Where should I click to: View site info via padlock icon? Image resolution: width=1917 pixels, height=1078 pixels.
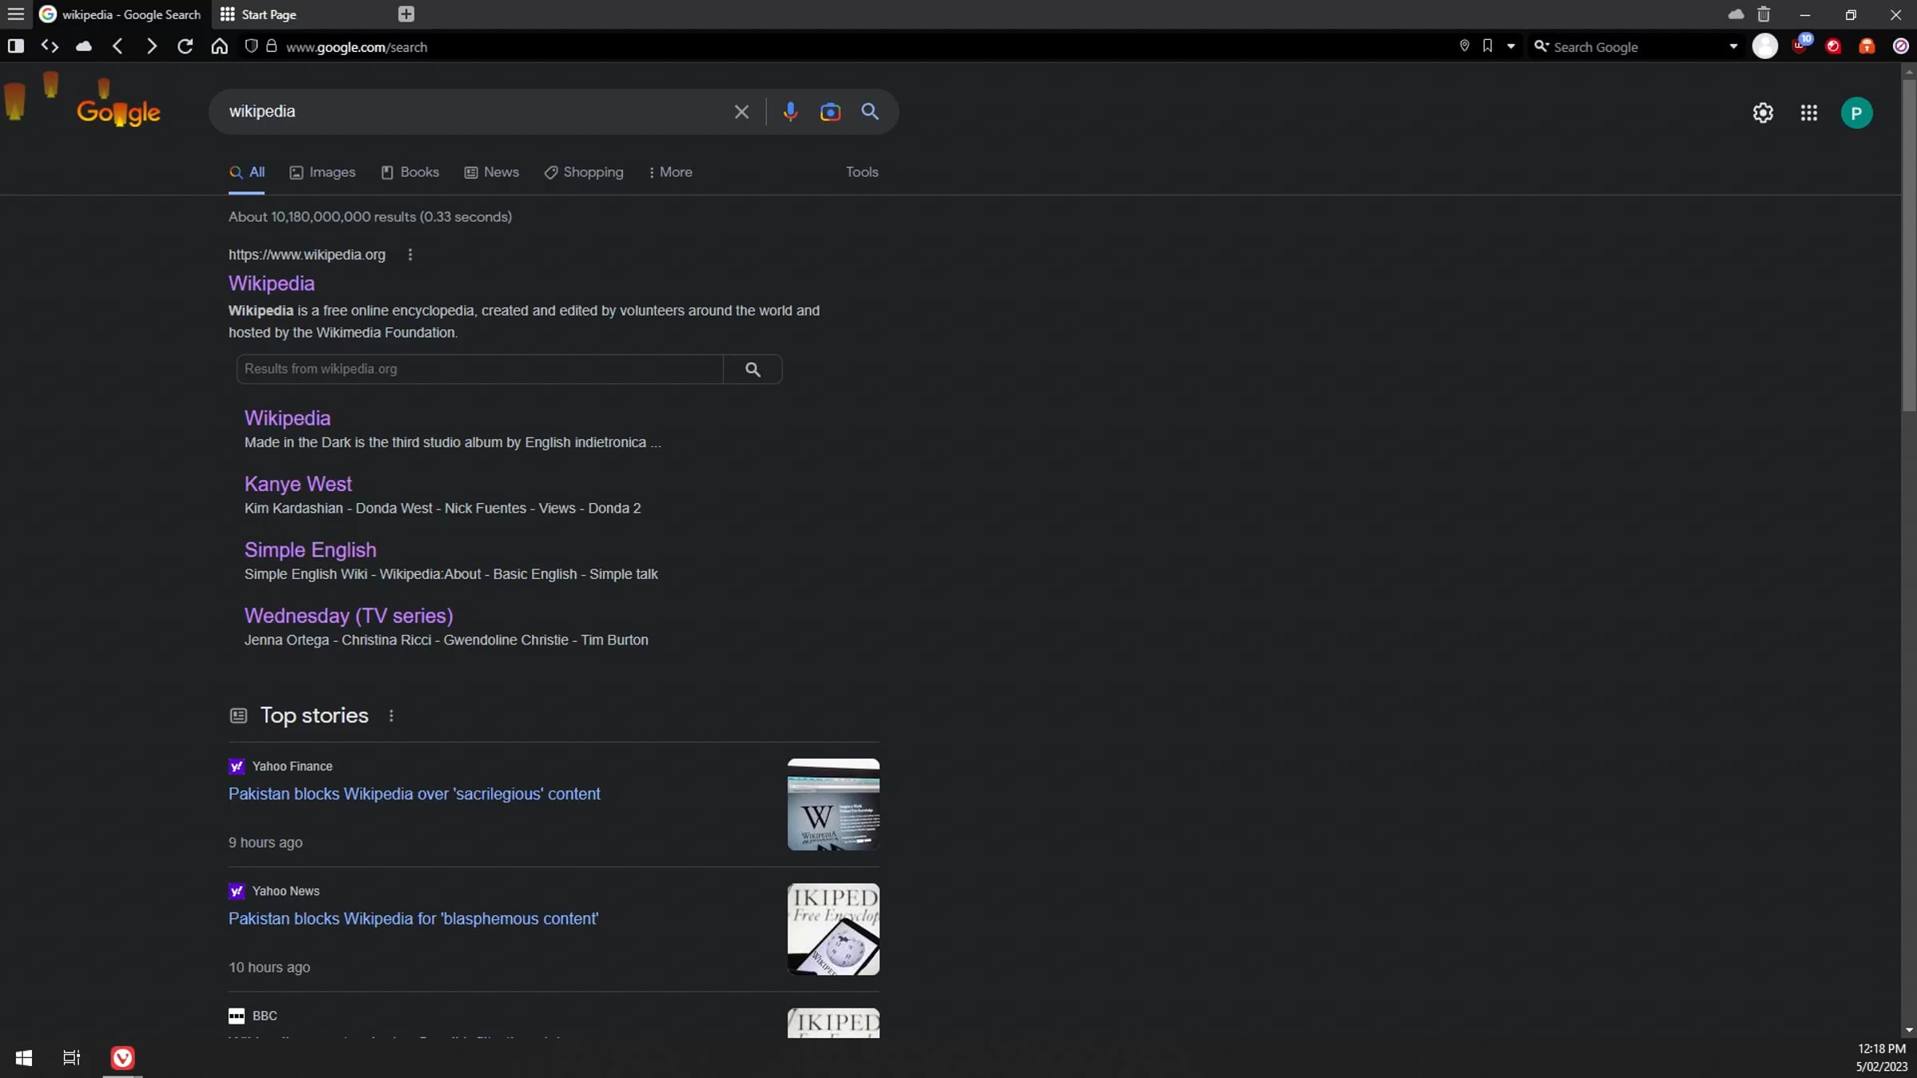[272, 46]
